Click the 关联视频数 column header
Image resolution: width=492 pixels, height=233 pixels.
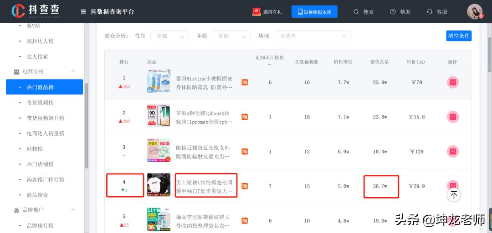(x=307, y=62)
